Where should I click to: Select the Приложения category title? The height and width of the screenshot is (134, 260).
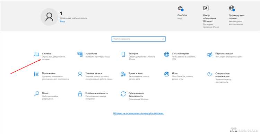pyautogui.click(x=49, y=73)
